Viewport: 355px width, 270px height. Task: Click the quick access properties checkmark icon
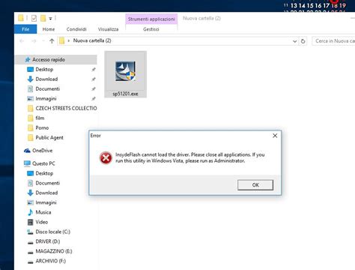(x=34, y=18)
